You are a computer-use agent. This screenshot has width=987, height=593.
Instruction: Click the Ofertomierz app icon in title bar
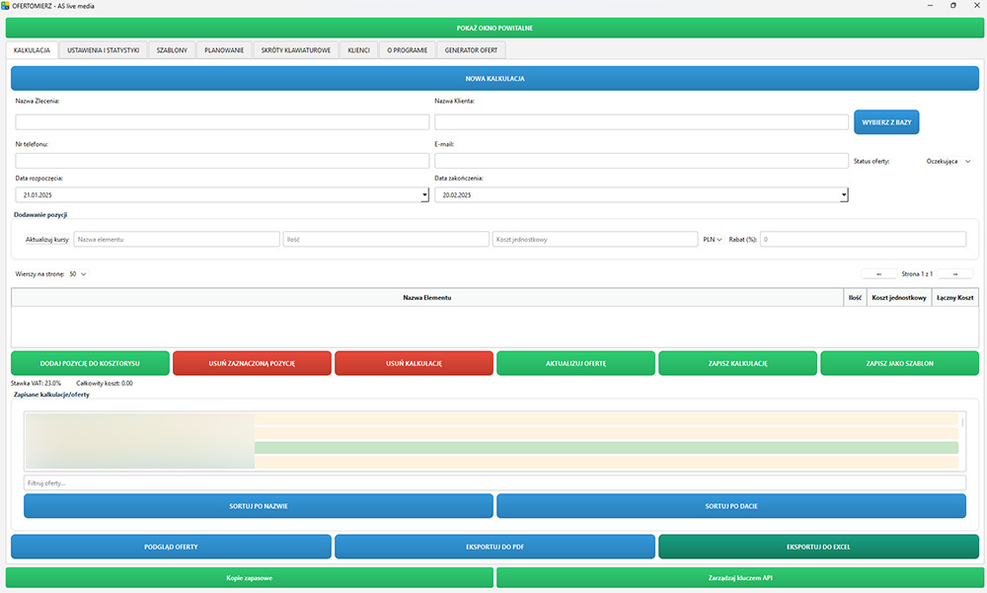tap(6, 6)
